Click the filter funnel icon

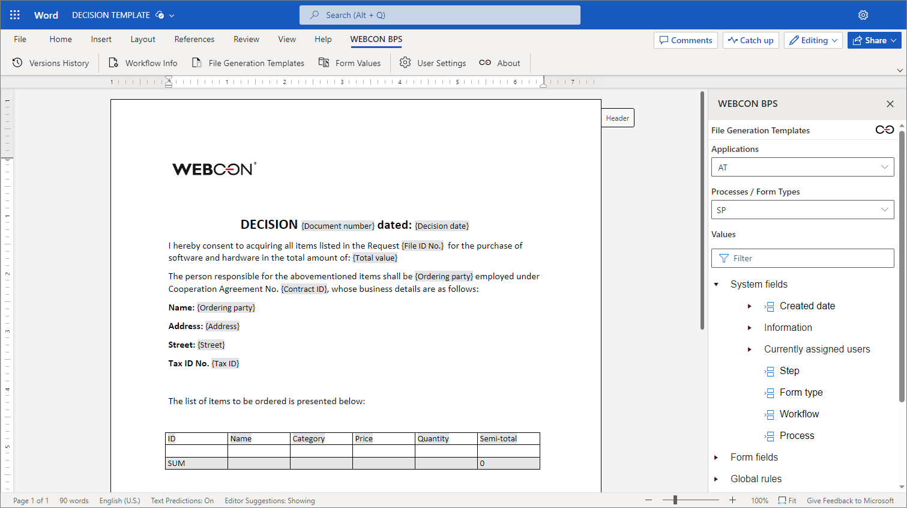pyautogui.click(x=723, y=258)
